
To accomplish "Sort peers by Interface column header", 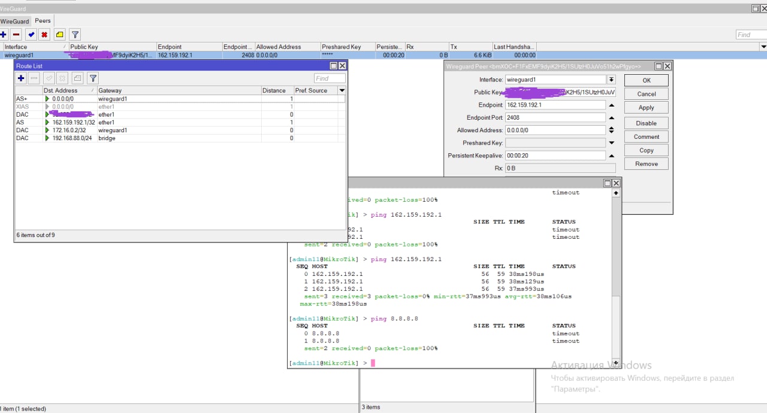I will [35, 47].
